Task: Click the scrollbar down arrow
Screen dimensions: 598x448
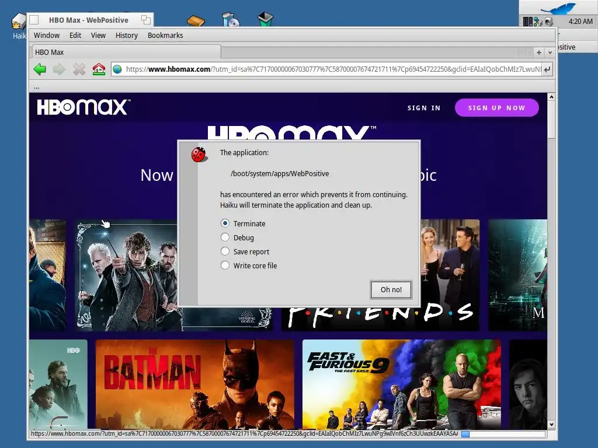Action: [x=551, y=425]
